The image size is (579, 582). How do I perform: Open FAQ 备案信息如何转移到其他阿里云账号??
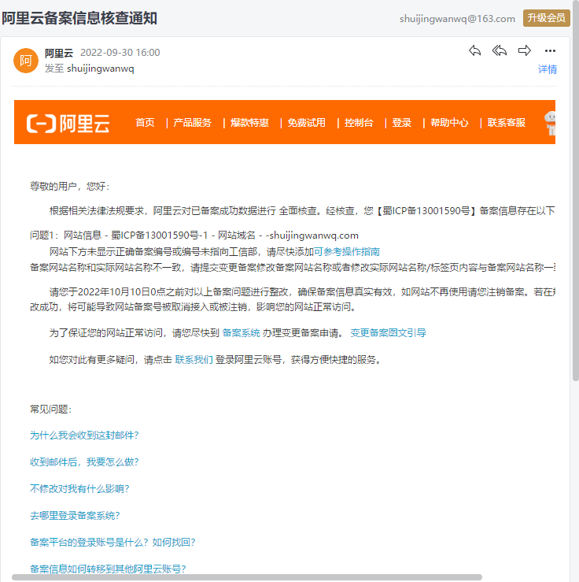pyautogui.click(x=108, y=569)
